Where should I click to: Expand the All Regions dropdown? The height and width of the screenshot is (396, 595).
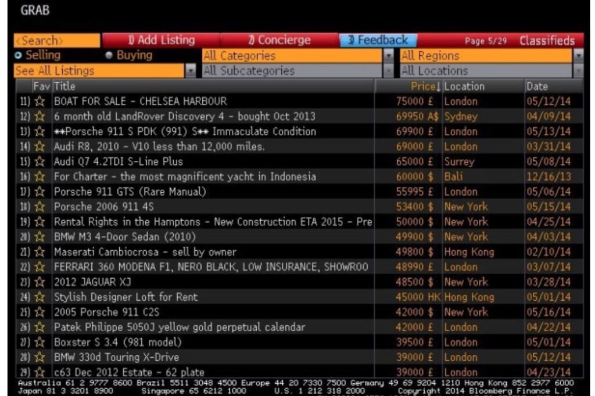coord(579,55)
